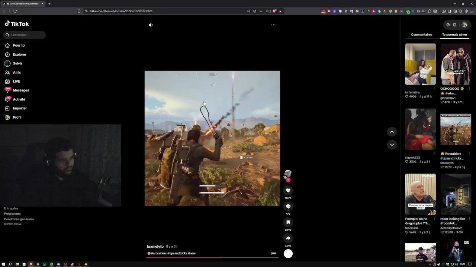476x267 pixels.
Task: Open account avatar in top-right pill
Action: [x=464, y=25]
